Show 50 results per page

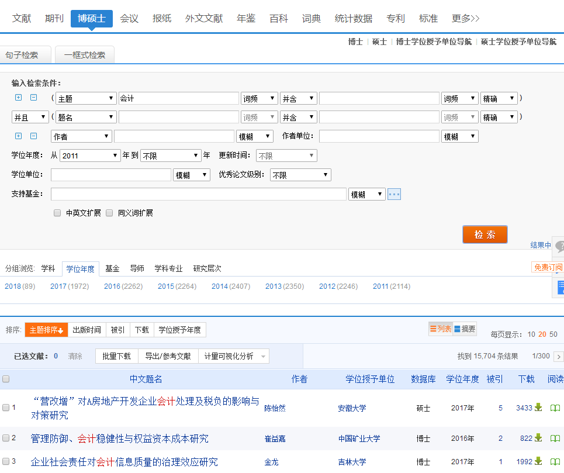pos(553,334)
